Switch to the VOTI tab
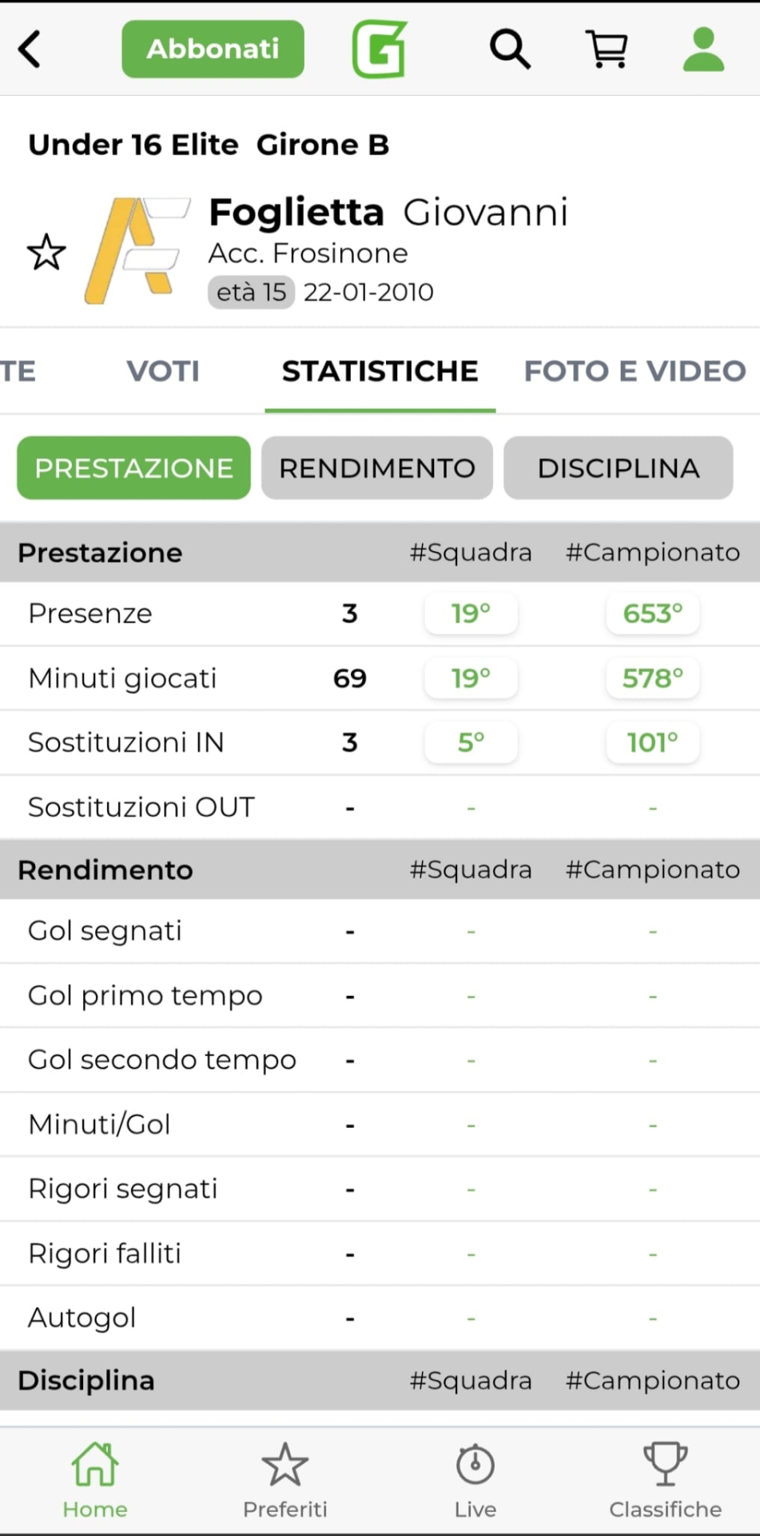Viewport: 760px width, 1536px height. pyautogui.click(x=163, y=371)
